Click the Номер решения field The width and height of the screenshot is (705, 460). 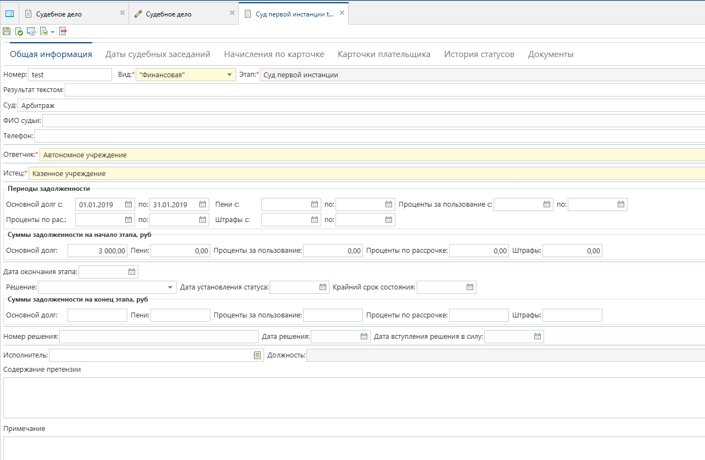pos(159,337)
